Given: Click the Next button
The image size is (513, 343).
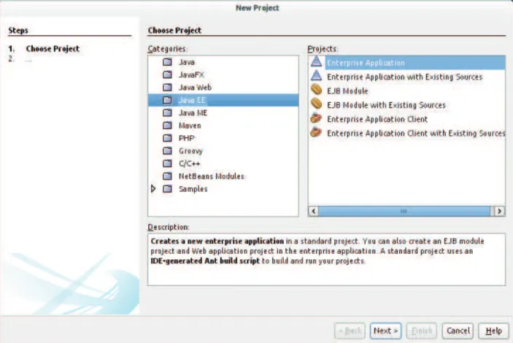Looking at the screenshot, I should pyautogui.click(x=386, y=331).
